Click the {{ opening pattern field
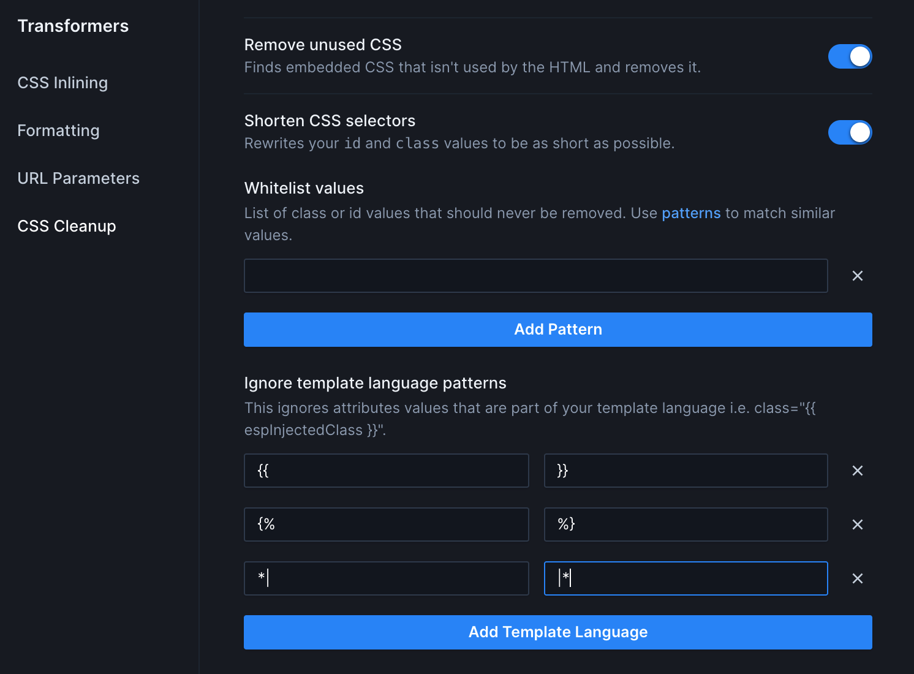 387,471
